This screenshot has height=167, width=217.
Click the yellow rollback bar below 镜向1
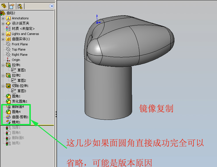pyautogui.click(x=27, y=125)
